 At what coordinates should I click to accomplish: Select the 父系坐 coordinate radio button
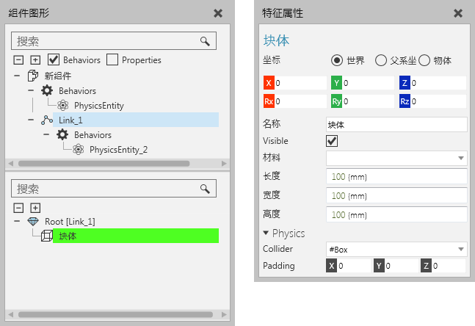tap(381, 60)
